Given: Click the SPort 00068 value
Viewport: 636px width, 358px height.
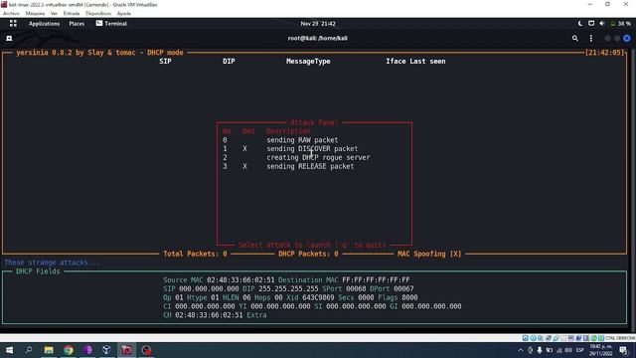Looking at the screenshot, I should [356, 289].
